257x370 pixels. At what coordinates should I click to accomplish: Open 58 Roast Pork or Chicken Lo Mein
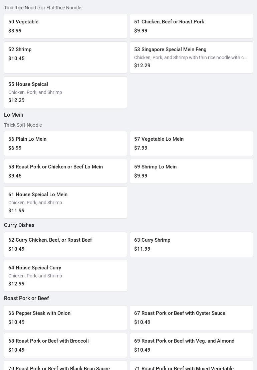coord(65,171)
